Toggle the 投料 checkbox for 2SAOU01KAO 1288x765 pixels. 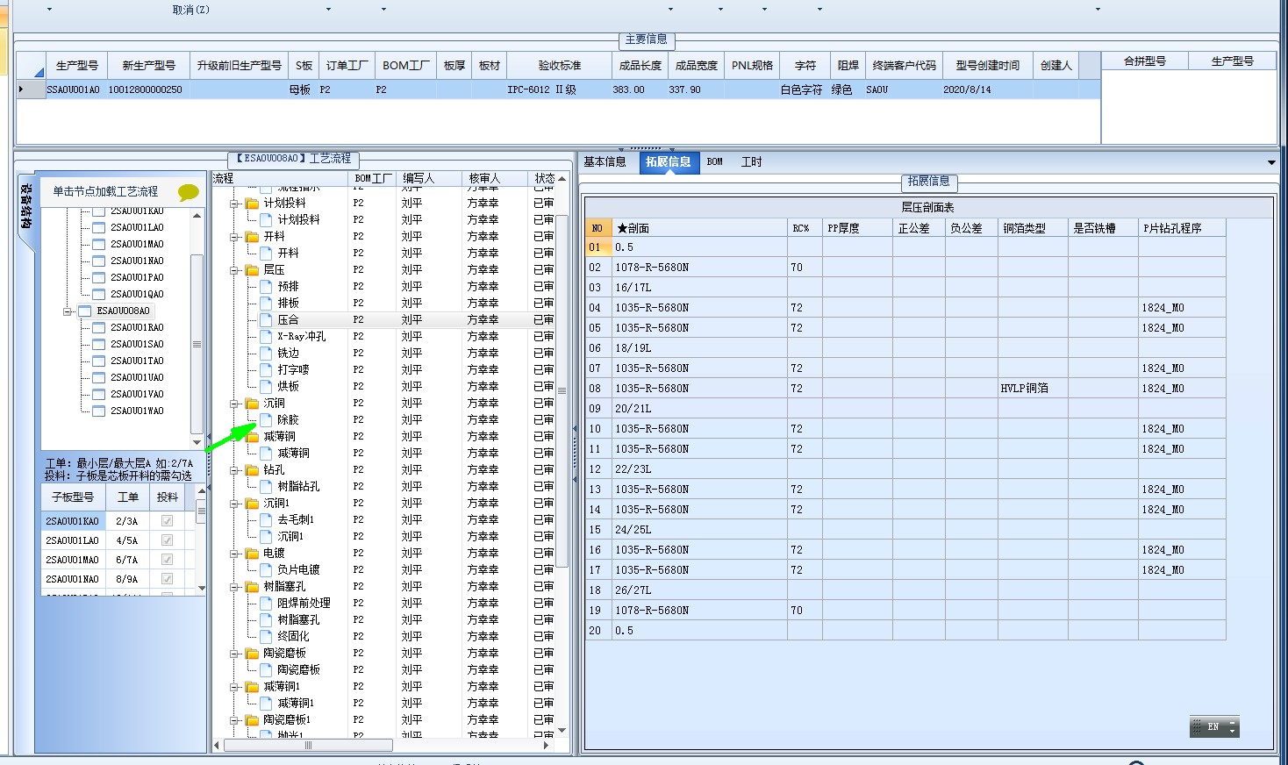(x=167, y=521)
